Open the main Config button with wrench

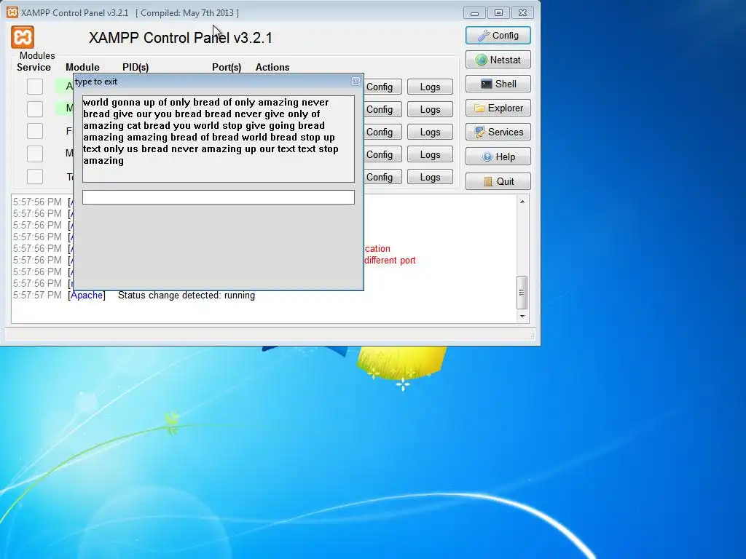498,35
